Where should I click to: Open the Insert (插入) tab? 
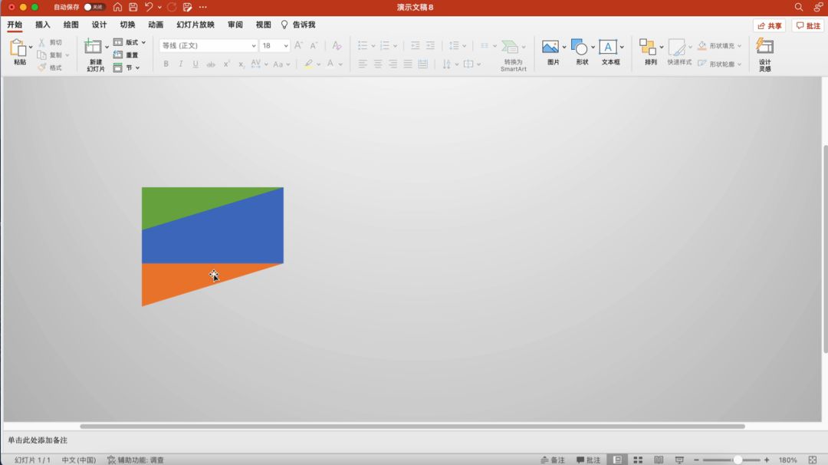[x=42, y=25]
